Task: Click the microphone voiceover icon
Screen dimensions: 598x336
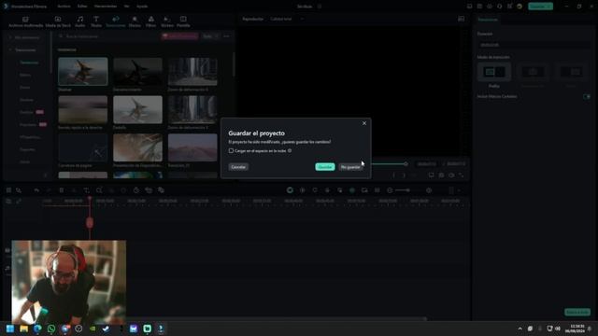Action: [x=327, y=190]
